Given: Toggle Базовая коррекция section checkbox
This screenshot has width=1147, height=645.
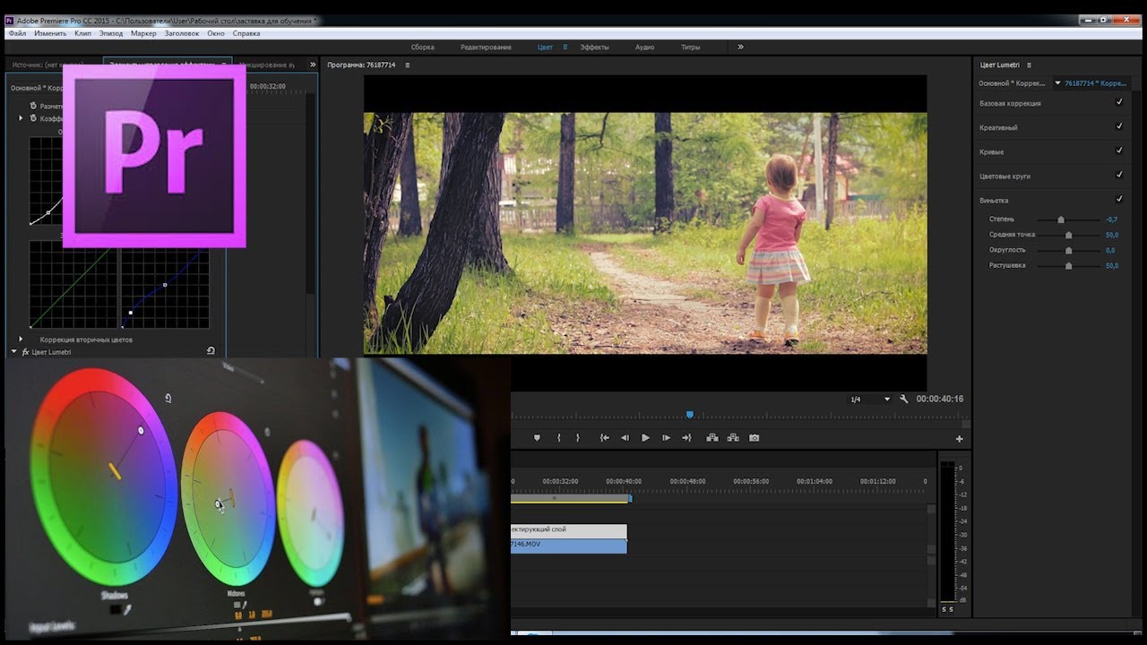Looking at the screenshot, I should pyautogui.click(x=1119, y=102).
